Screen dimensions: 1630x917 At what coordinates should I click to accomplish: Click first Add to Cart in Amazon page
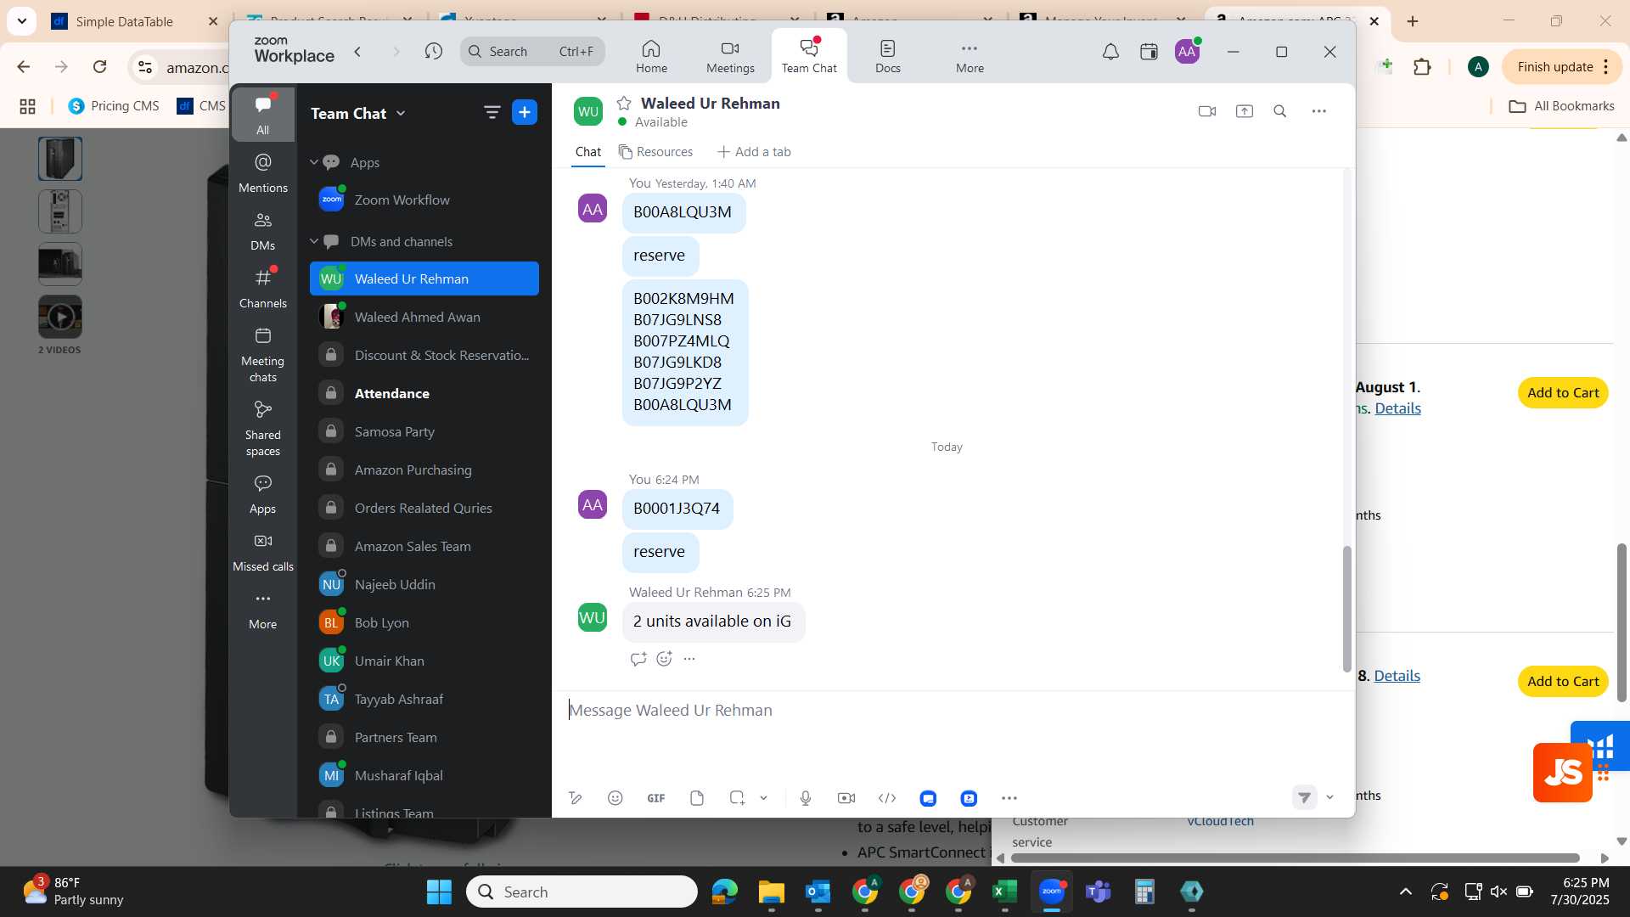(x=1563, y=393)
